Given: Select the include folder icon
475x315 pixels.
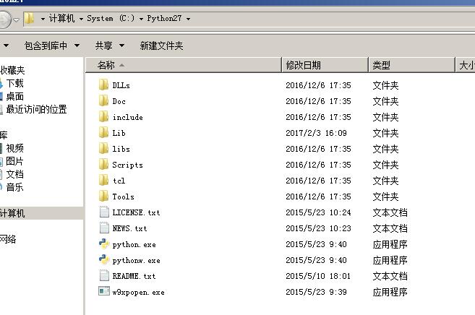Looking at the screenshot, I should click(x=103, y=116).
